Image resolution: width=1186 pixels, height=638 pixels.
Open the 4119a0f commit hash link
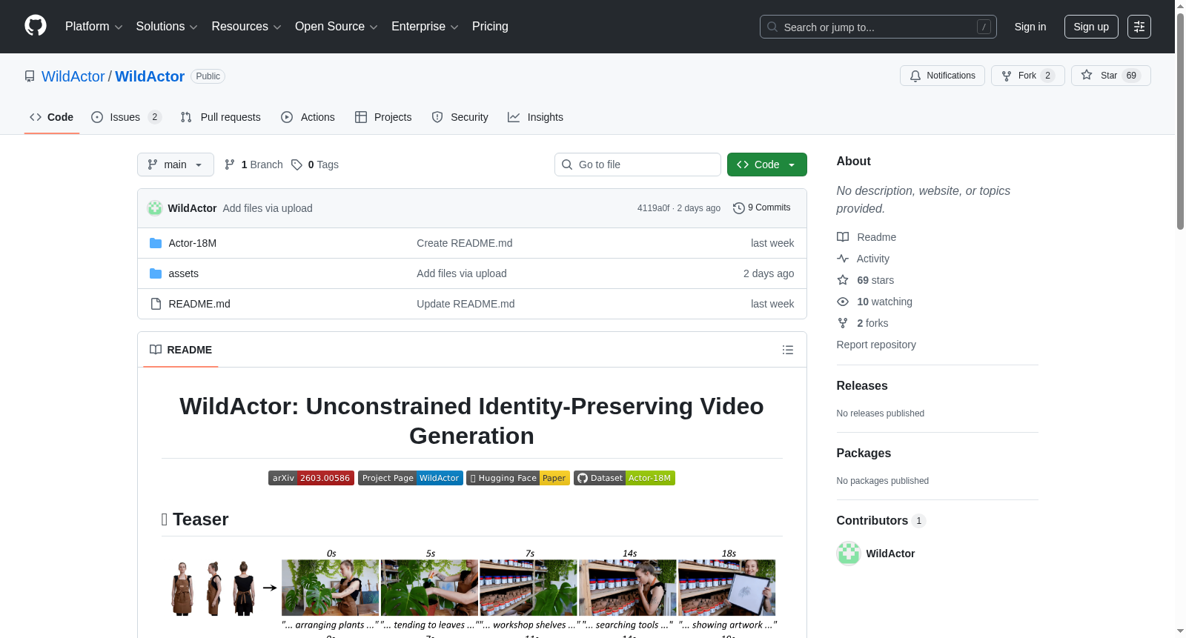[653, 208]
